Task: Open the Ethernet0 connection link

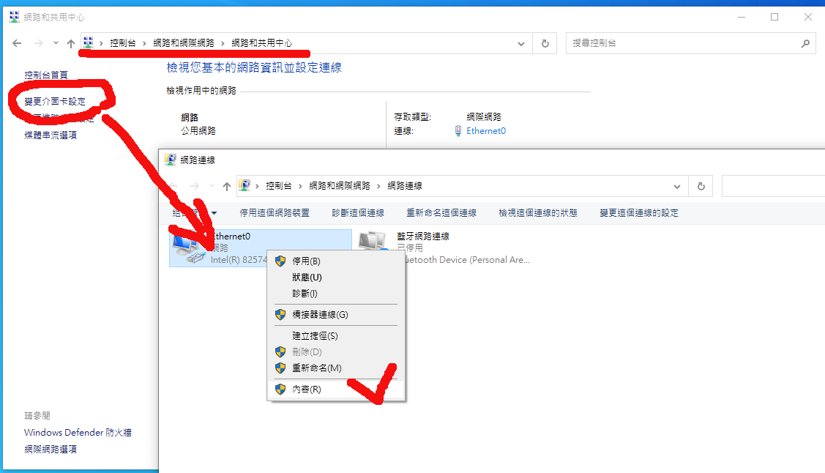Action: point(486,131)
